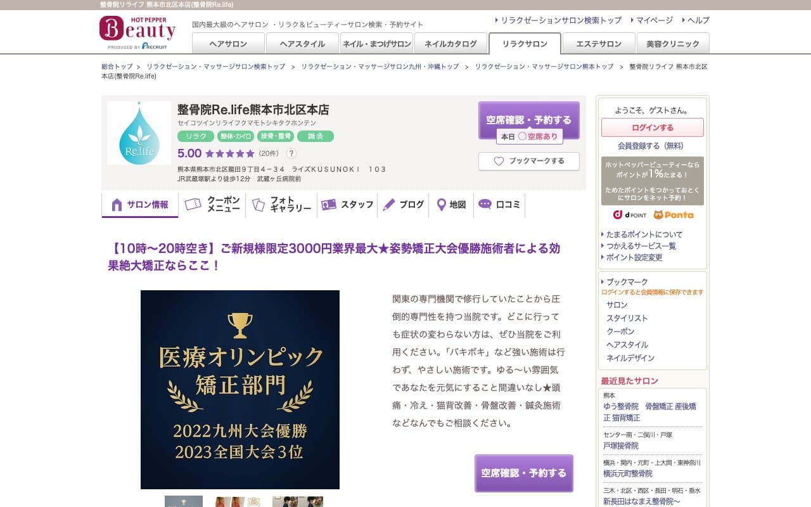This screenshot has height=507, width=811.
Task: Toggle the ブックマークする heart bookmark
Action: point(528,162)
